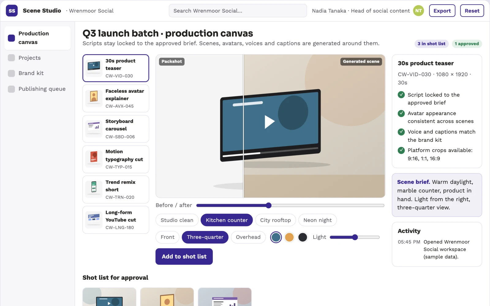Click the Projects sidebar icon
This screenshot has height=306, width=490.
[11, 58]
